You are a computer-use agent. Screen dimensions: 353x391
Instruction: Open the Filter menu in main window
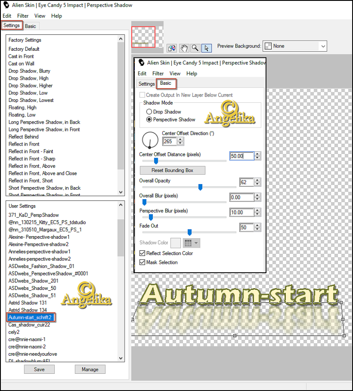[x=23, y=16]
